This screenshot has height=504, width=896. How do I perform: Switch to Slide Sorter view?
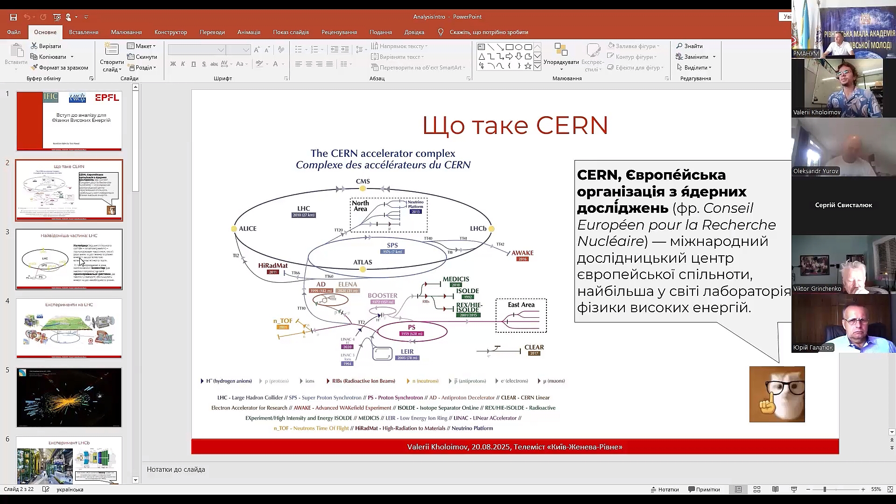pos(757,490)
